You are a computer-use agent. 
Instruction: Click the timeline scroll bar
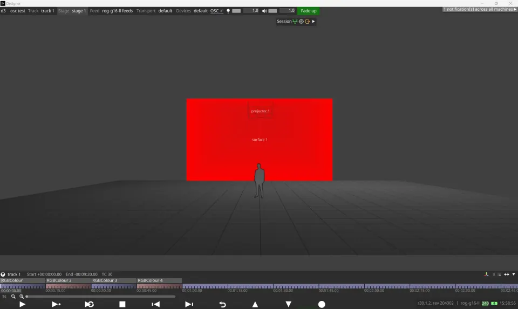pyautogui.click(x=100, y=297)
